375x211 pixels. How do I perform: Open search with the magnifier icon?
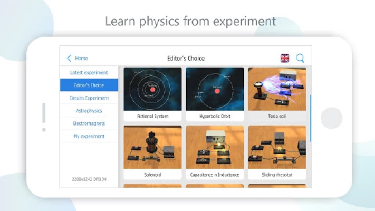pos(300,59)
